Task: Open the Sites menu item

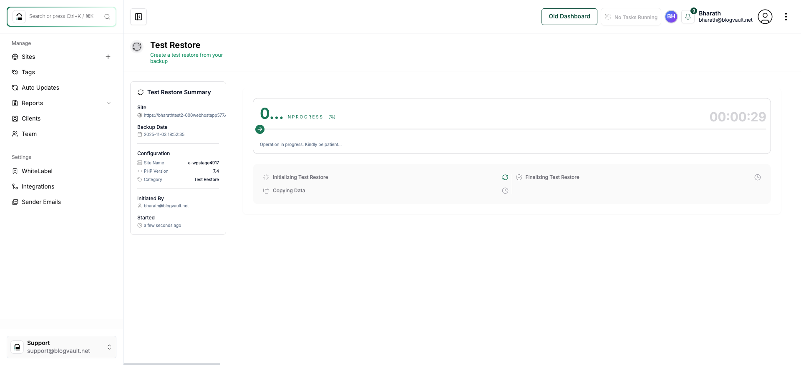Action: click(28, 57)
